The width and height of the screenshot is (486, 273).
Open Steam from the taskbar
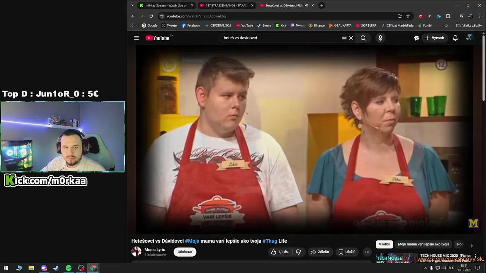(56, 268)
